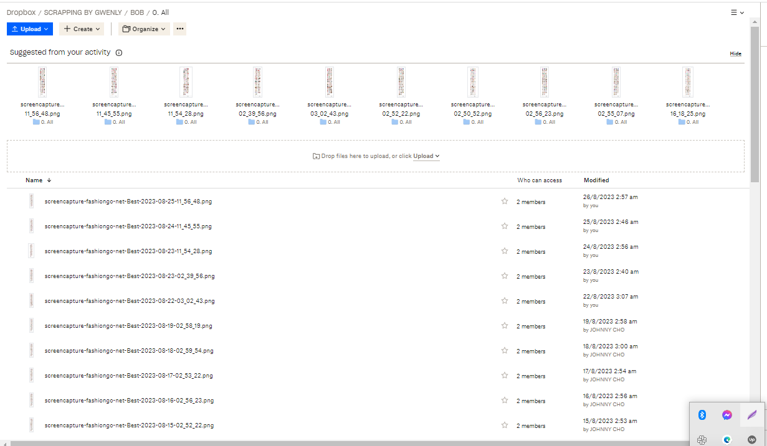Click file icon of 2023-08-18-02_59_54.png row

point(31,350)
